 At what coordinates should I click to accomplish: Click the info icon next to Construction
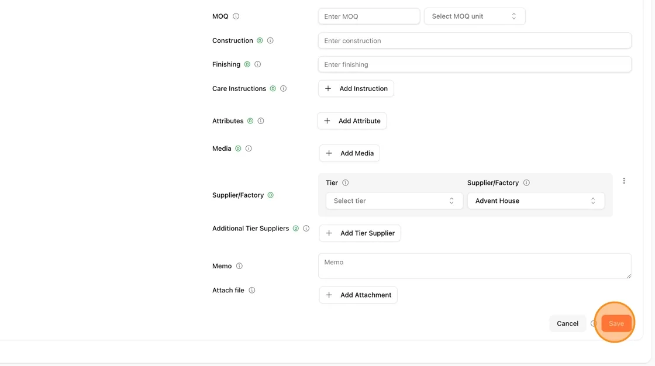(x=270, y=40)
